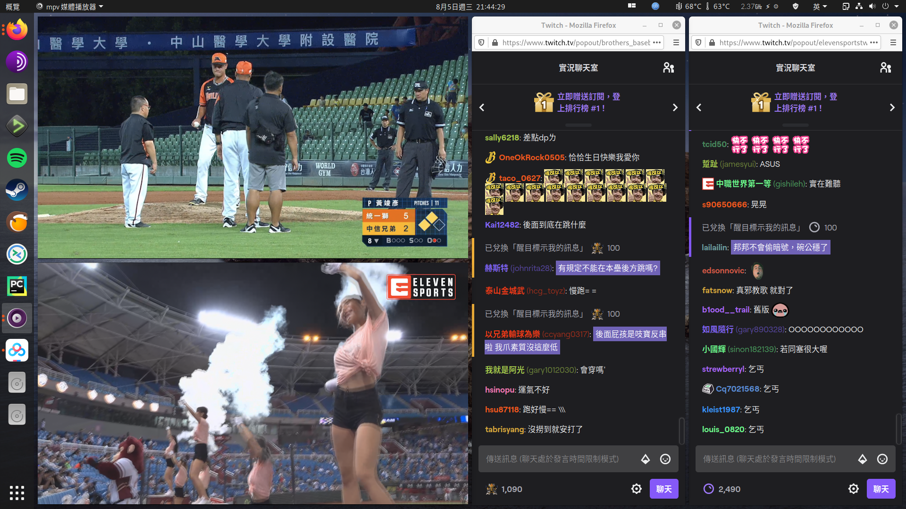Viewport: 906px width, 509px height.
Task: Open users list in elevensports chat
Action: 886,68
